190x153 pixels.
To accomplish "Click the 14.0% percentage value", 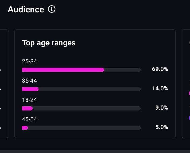I will (x=160, y=88).
